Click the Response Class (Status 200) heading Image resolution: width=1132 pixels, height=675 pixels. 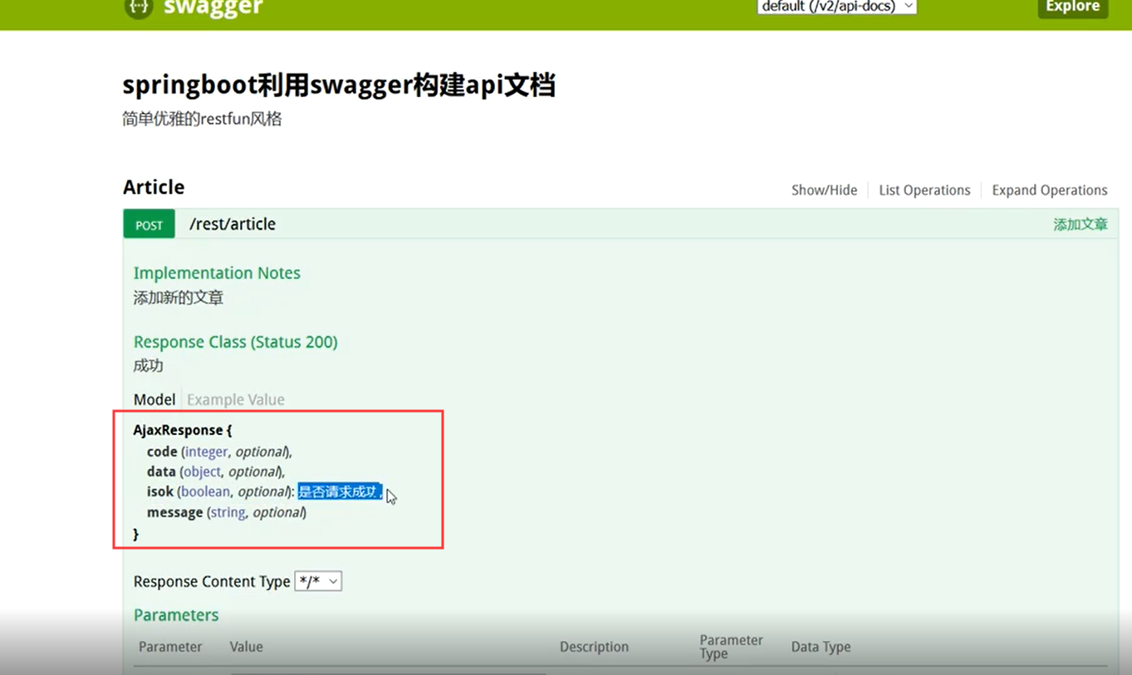tap(236, 342)
